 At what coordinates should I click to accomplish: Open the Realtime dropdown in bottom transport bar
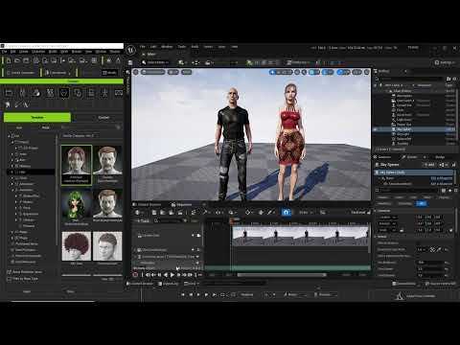click(247, 294)
